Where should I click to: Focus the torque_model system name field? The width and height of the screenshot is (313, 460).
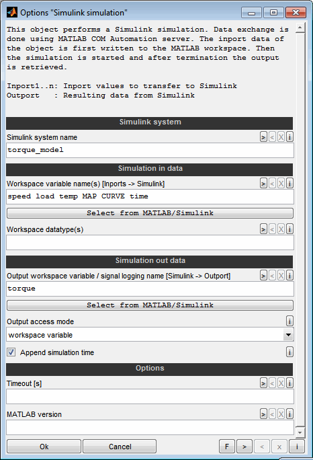pyautogui.click(x=150, y=150)
